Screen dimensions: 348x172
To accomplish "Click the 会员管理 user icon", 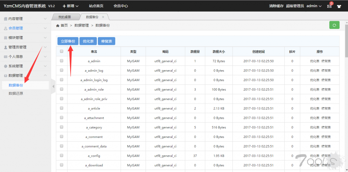I will (x=5, y=28).
